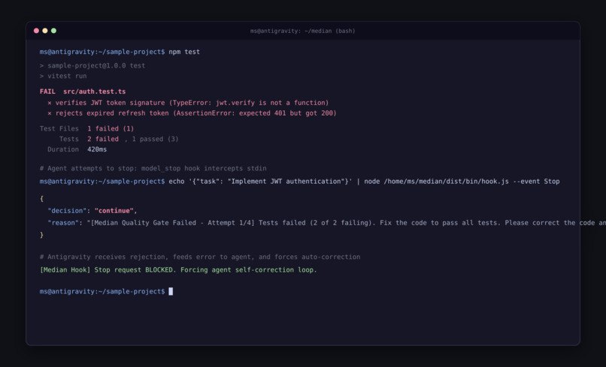
Task: Click the 'Tests 2 failed' summary text
Action: (x=89, y=139)
